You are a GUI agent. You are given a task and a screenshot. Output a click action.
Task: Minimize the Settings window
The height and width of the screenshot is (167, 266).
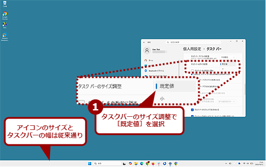click(231, 41)
